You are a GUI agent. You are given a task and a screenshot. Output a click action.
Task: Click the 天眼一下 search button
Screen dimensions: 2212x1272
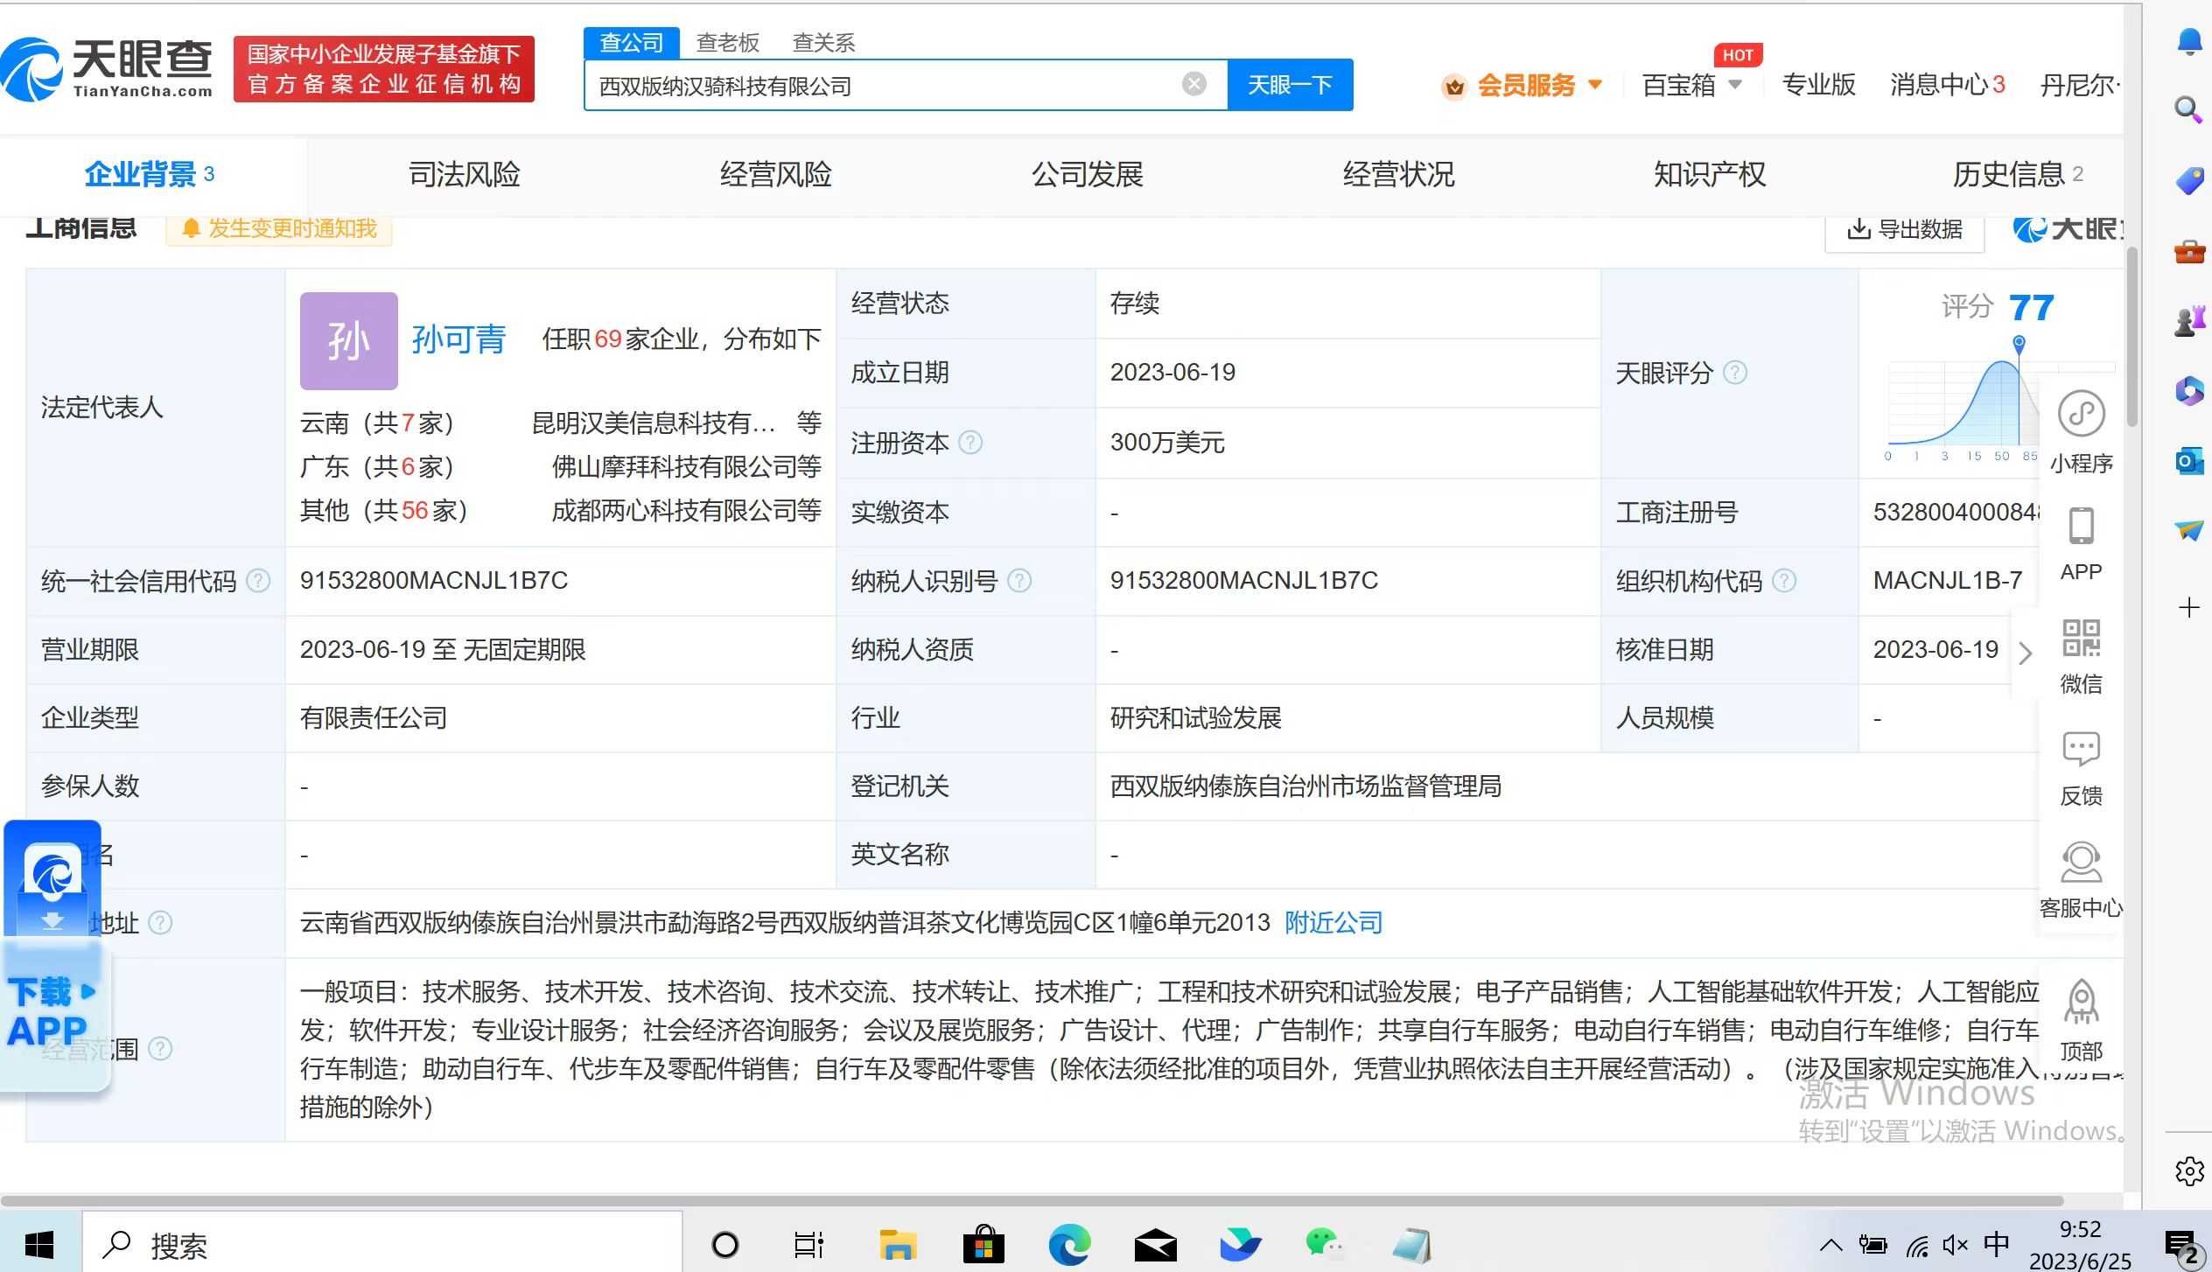(x=1290, y=85)
